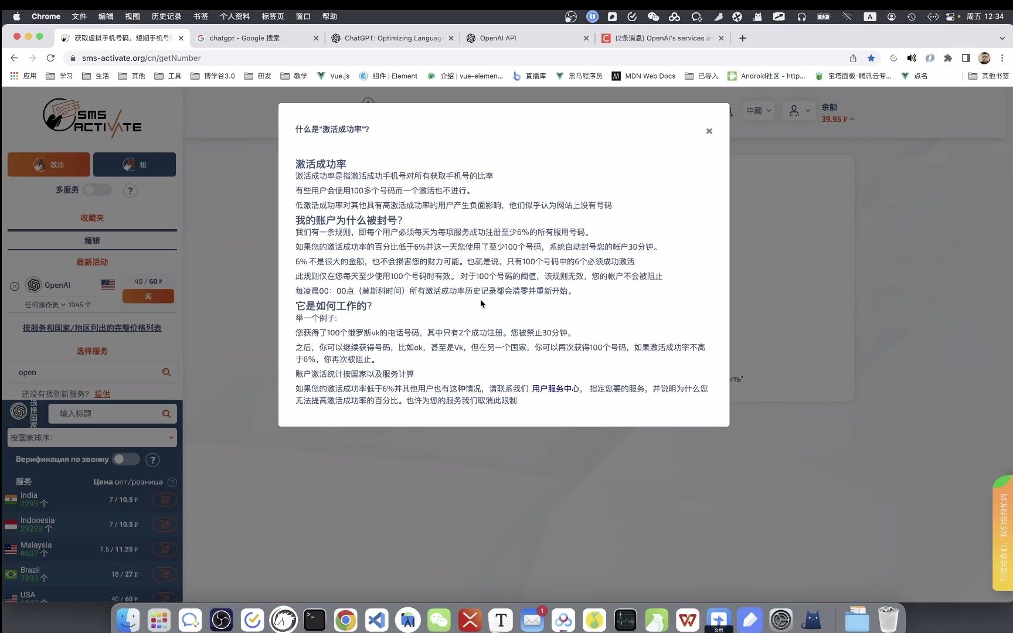This screenshot has height=633, width=1013.
Task: Enable the Верификация по звонку toggle
Action: coord(125,460)
